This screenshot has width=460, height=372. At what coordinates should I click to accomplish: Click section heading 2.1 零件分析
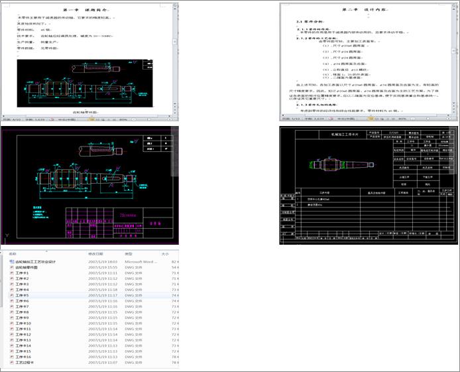pos(310,22)
